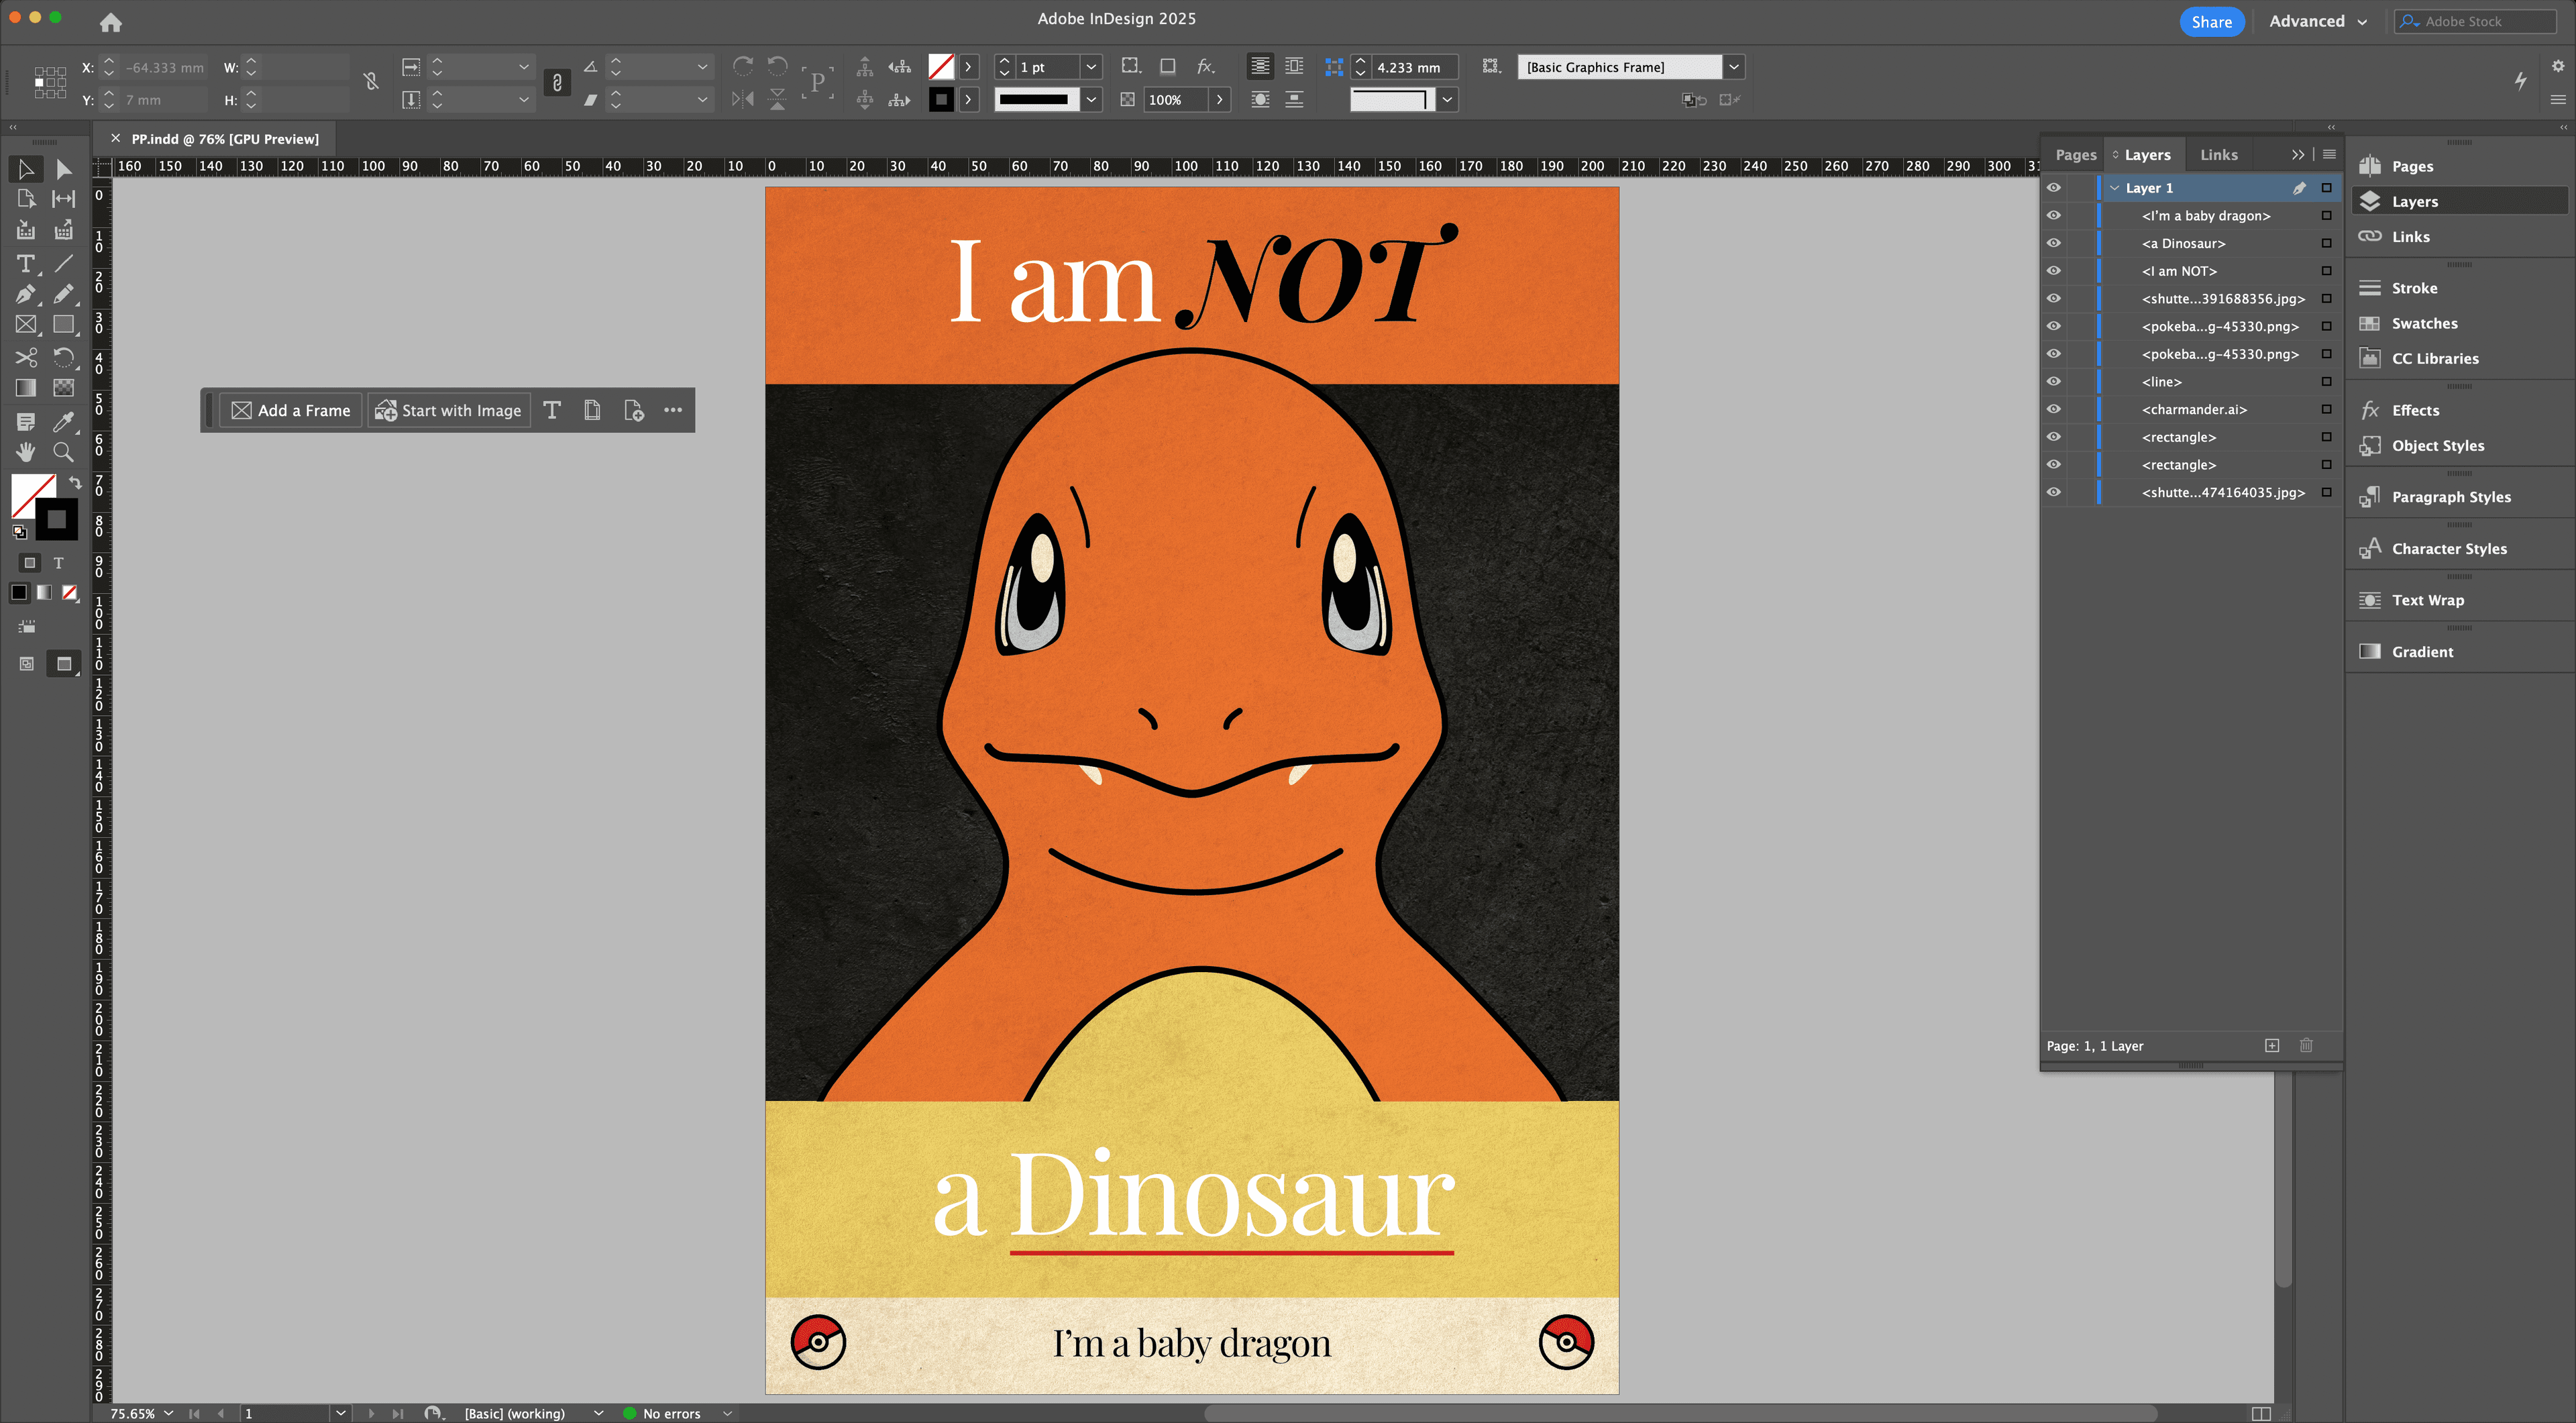Image resolution: width=2576 pixels, height=1423 pixels.
Task: Create new layer in Layers panel
Action: (x=2272, y=1045)
